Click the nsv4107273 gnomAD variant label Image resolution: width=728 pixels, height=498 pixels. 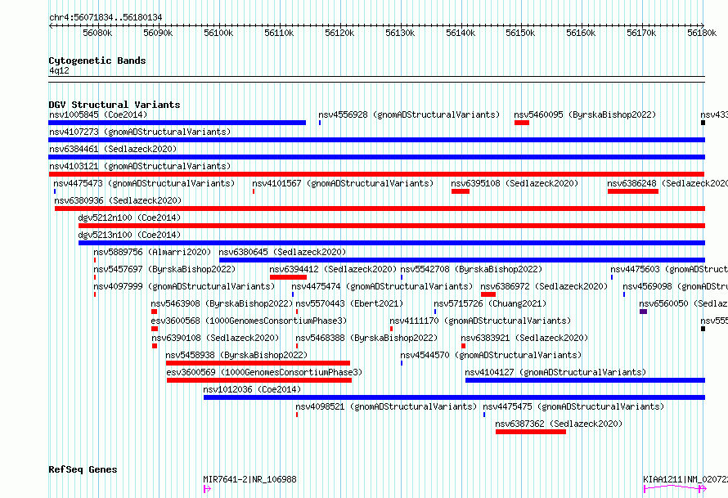(x=140, y=132)
